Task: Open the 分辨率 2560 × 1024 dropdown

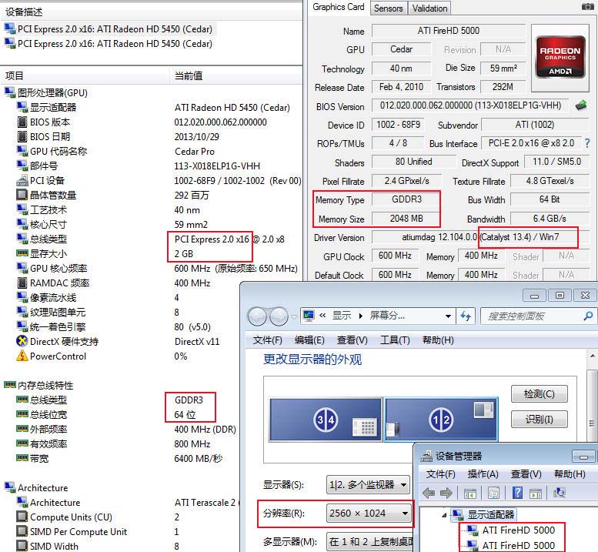Action: point(369,513)
